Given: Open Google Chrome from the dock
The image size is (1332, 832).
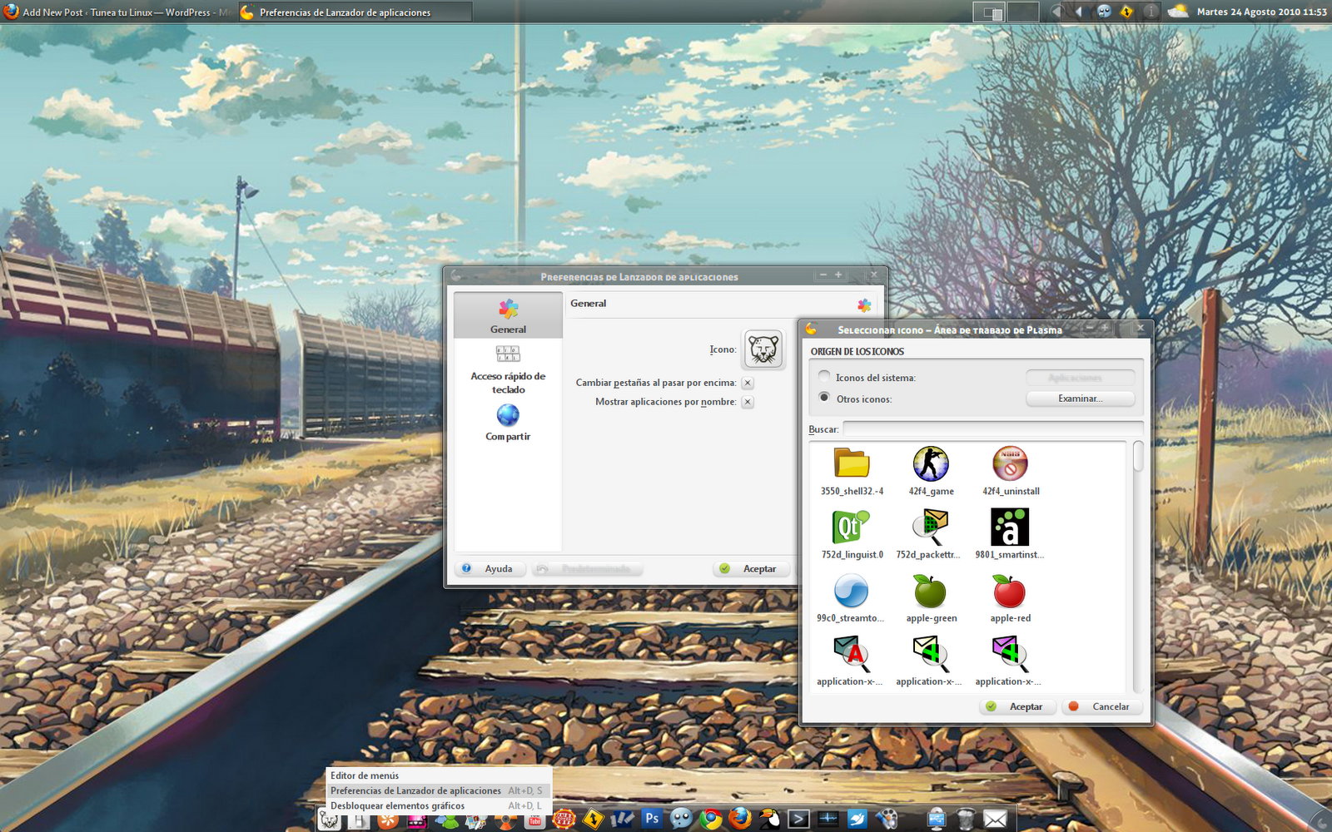Looking at the screenshot, I should (x=709, y=819).
